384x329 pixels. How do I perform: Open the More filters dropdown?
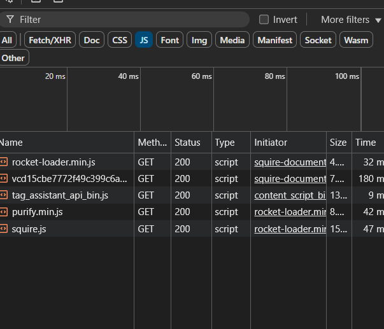point(350,20)
